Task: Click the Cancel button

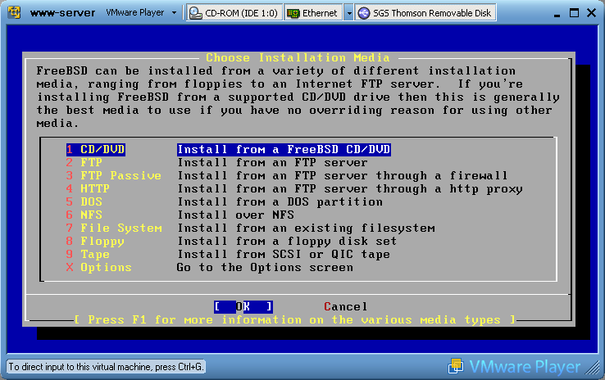Action: tap(345, 306)
